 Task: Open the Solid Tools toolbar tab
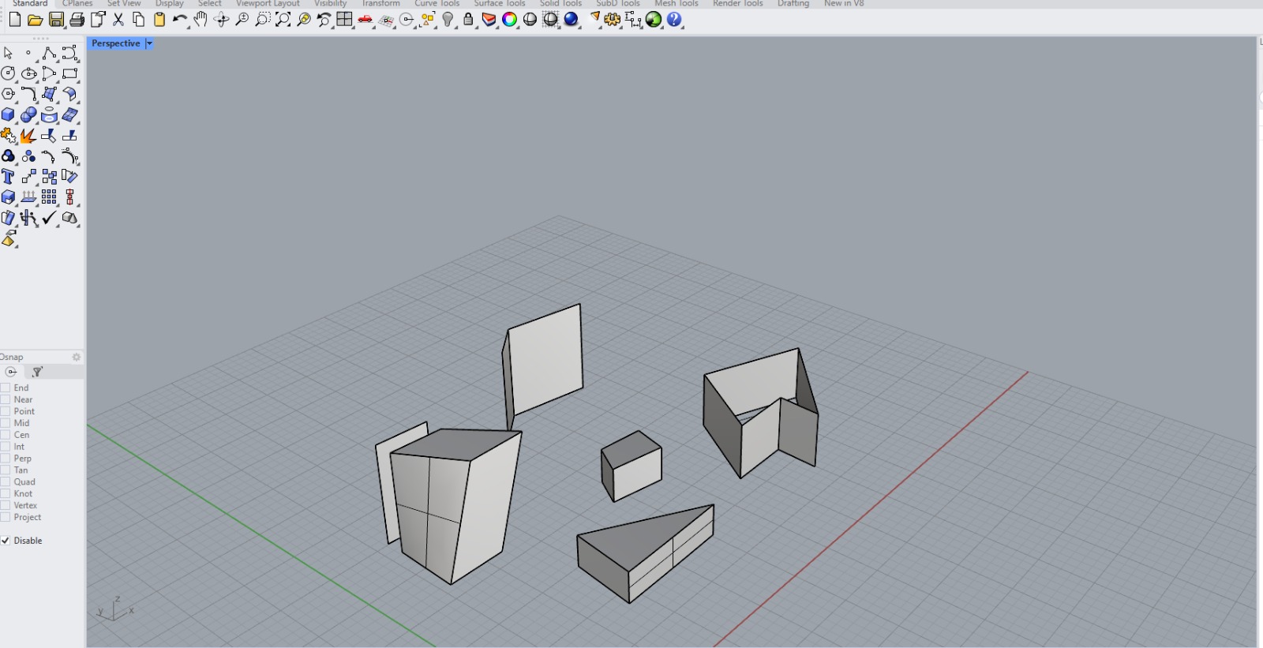point(560,4)
